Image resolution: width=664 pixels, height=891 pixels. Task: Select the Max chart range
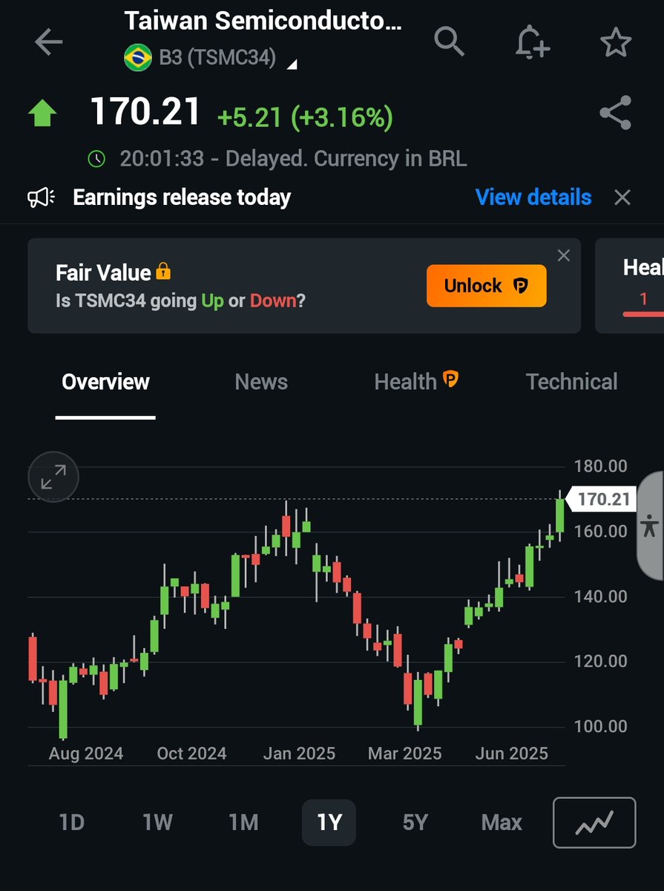point(502,823)
